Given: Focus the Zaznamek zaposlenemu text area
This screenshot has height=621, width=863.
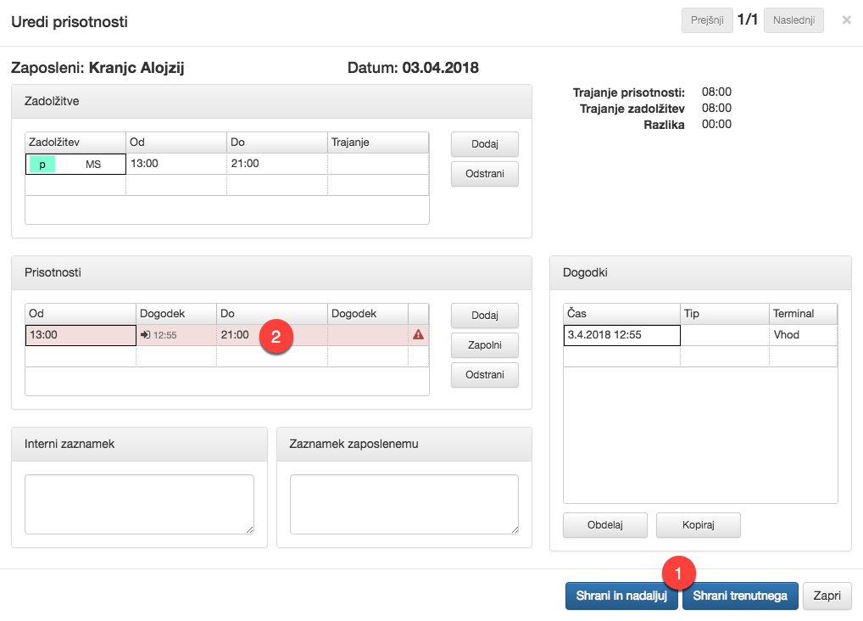Looking at the screenshot, I should click(404, 504).
